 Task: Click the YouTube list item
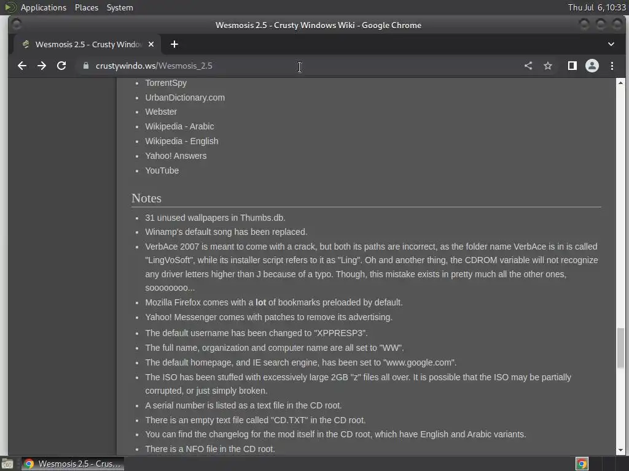pos(162,170)
